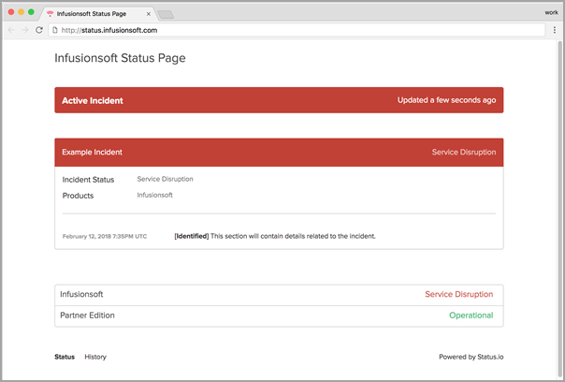Open the History footer link
This screenshot has width=565, height=382.
pos(95,357)
